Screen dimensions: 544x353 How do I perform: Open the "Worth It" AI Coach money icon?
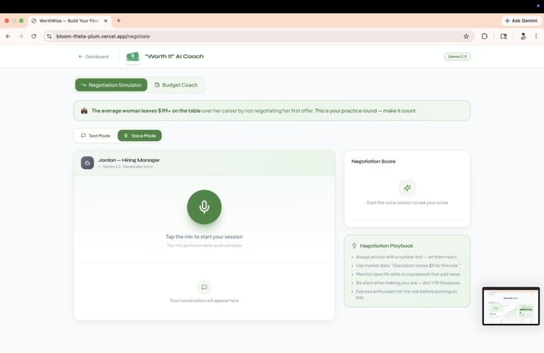point(132,57)
